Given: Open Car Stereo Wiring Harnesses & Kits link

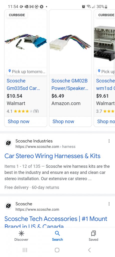Looking at the screenshot, I should (x=52, y=156).
